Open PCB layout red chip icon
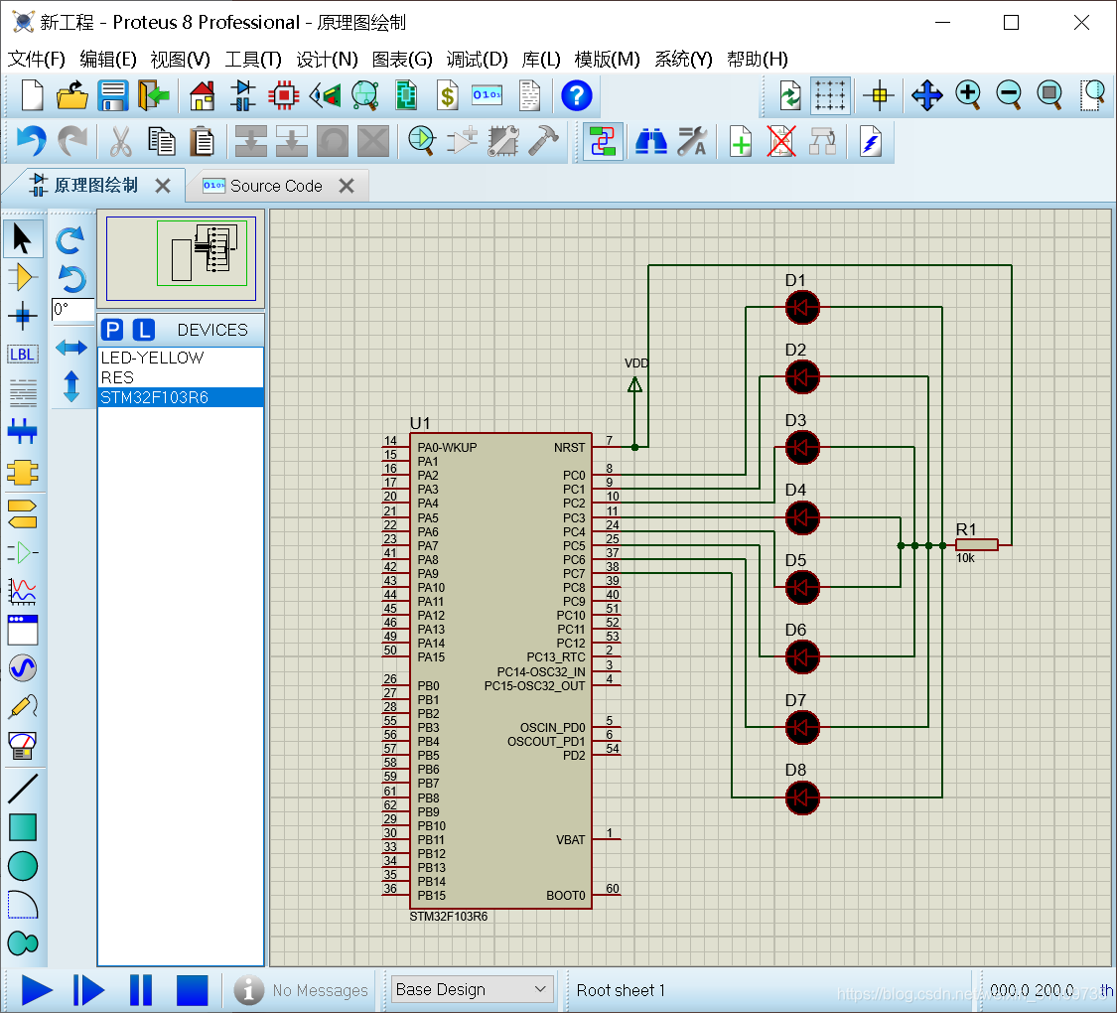 [284, 95]
